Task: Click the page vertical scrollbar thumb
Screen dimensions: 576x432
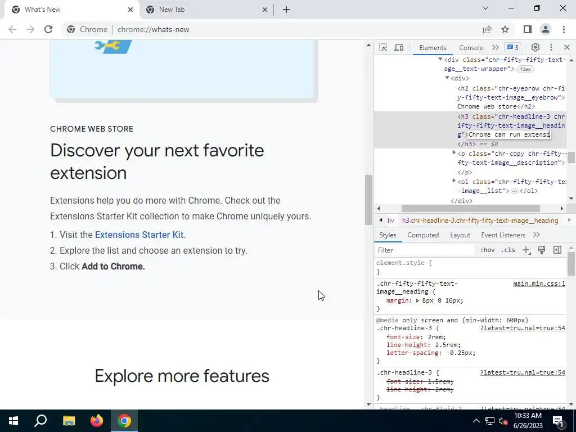Action: point(368,200)
